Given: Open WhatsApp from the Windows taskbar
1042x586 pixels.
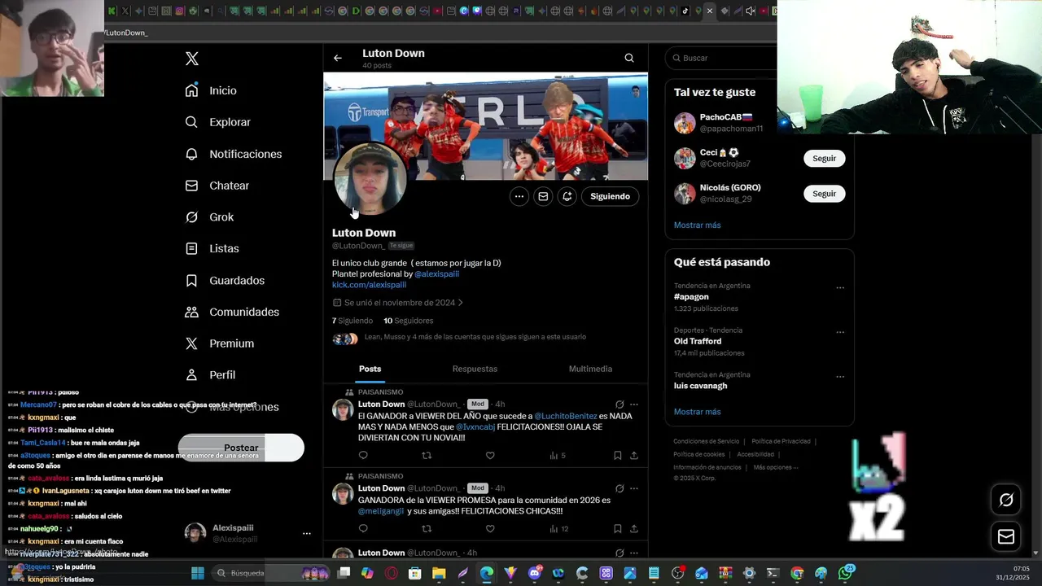Looking at the screenshot, I should 845,573.
